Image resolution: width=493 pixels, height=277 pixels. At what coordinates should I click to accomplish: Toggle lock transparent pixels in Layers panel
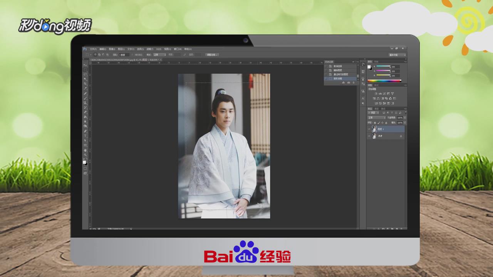375,123
